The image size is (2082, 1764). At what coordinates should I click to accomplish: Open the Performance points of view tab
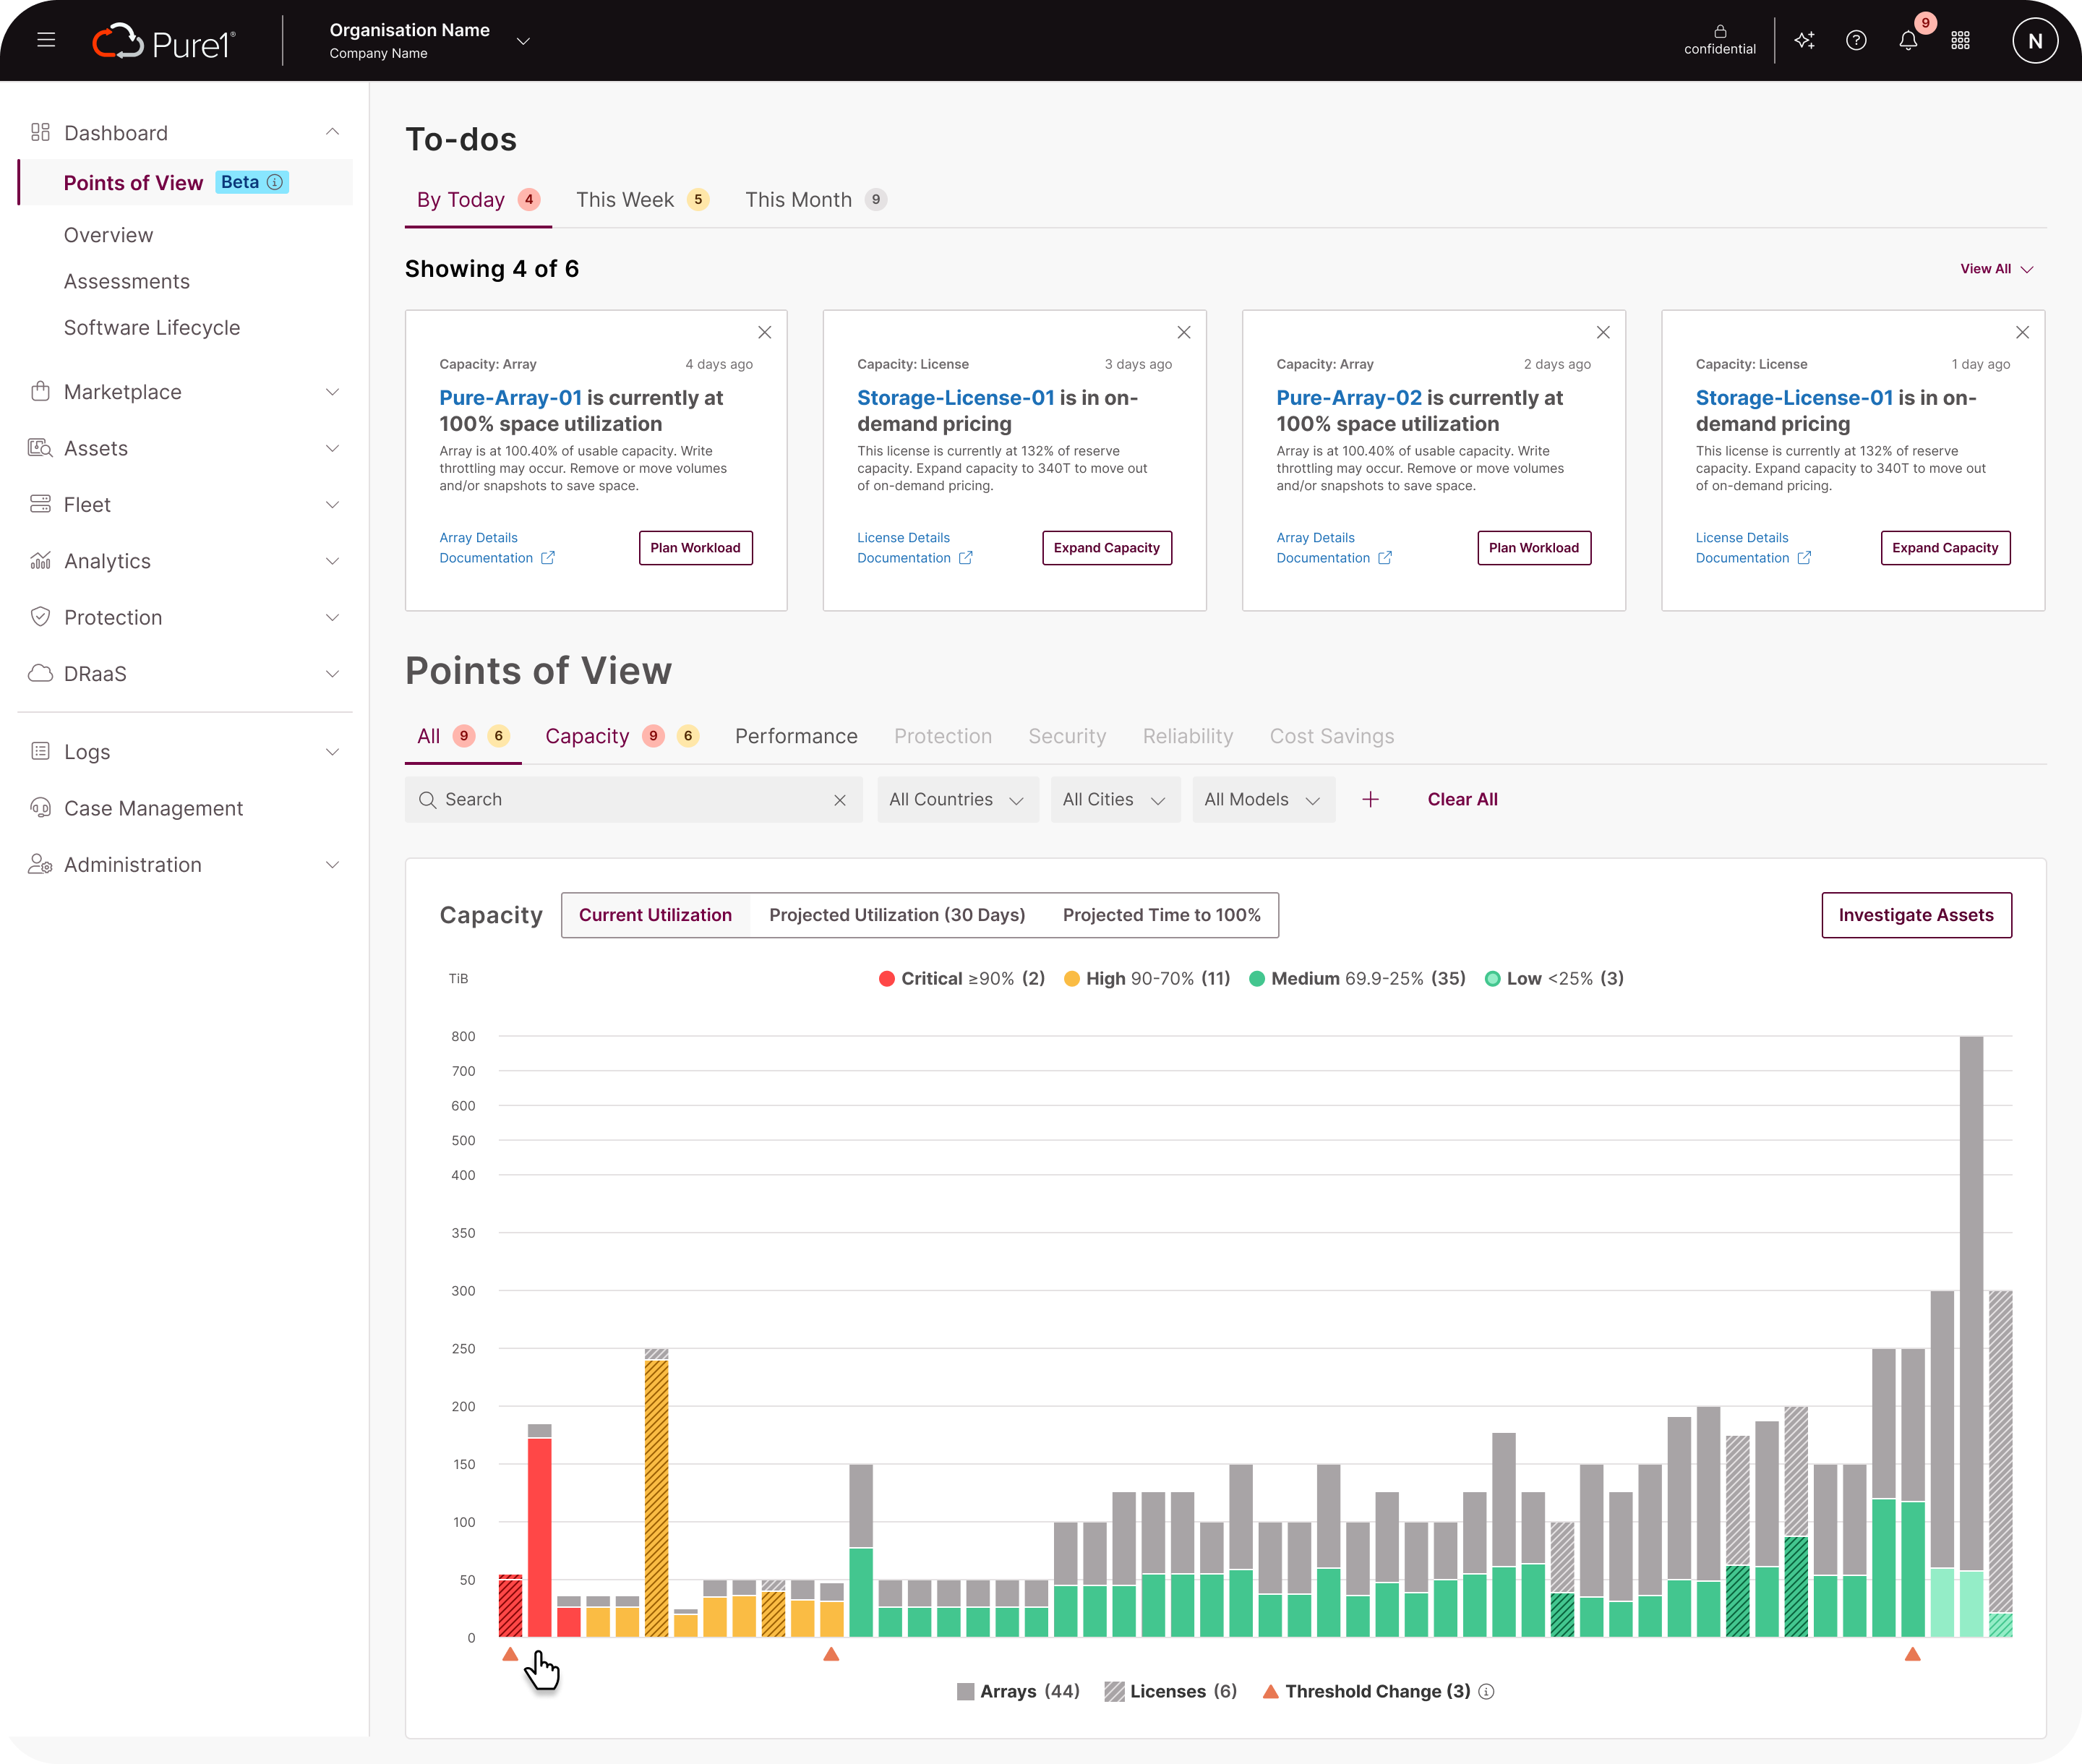(x=796, y=736)
